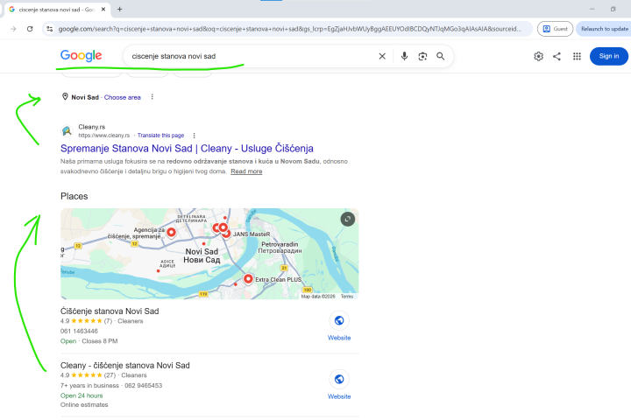Click the https://www.cleany.rs URL text
This screenshot has width=631, height=420.
tap(103, 136)
